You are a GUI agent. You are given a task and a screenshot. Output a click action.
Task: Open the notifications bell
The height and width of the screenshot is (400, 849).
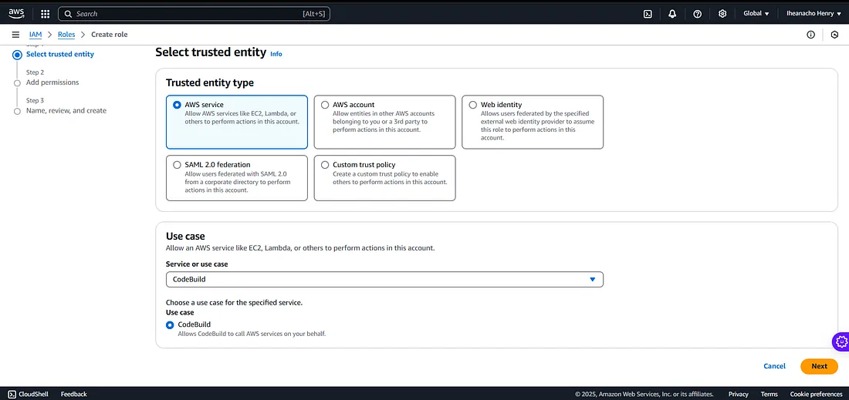[x=672, y=14]
